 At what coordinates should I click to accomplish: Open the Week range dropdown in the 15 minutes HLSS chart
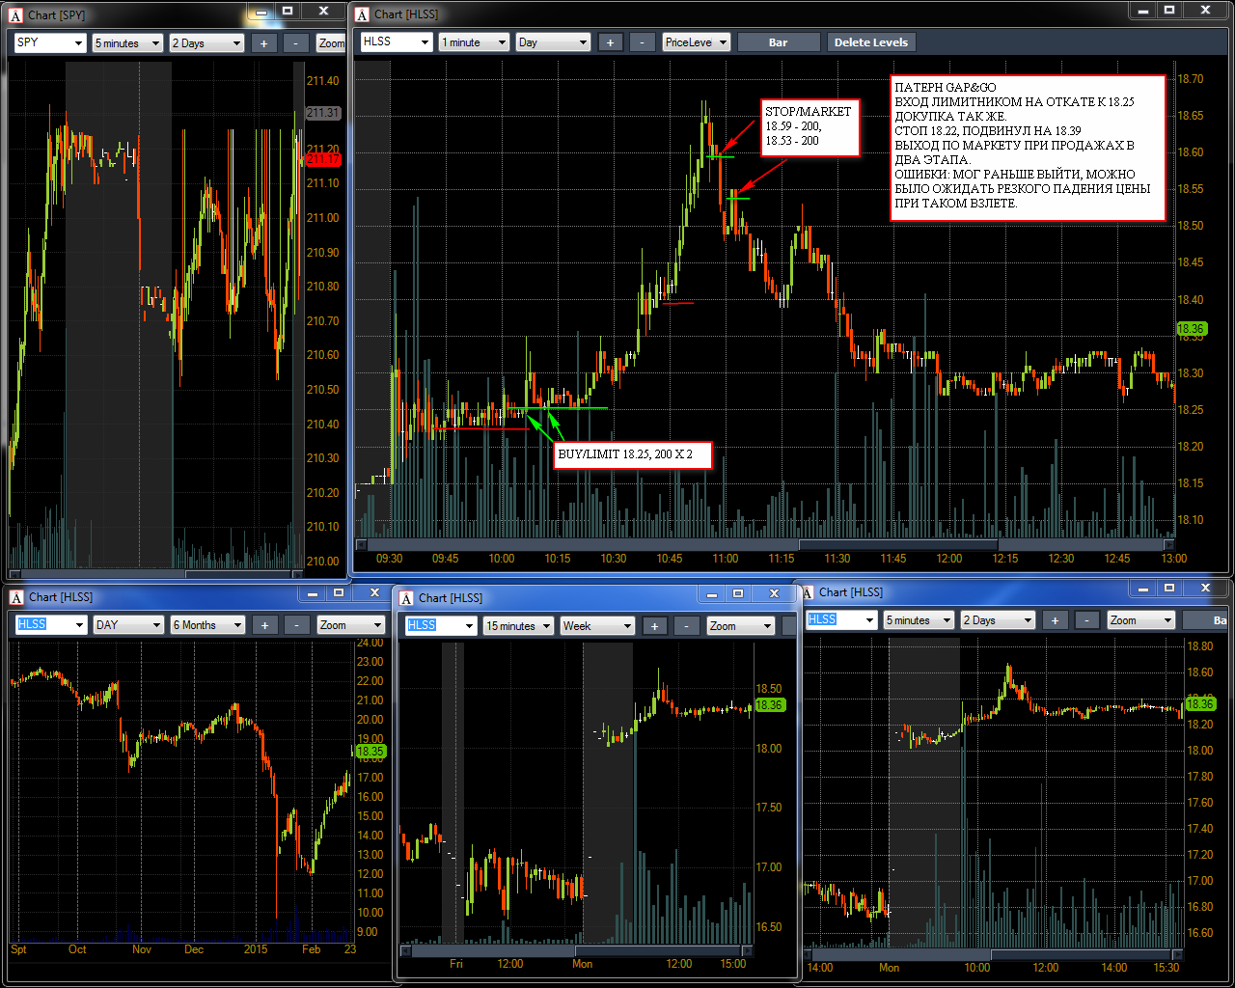tap(598, 625)
